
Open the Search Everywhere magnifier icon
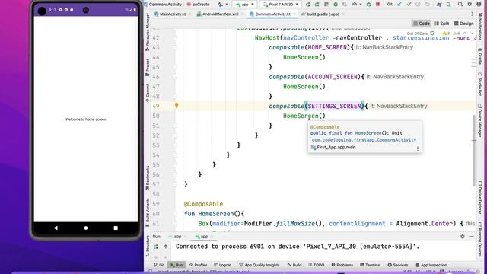[x=460, y=5]
